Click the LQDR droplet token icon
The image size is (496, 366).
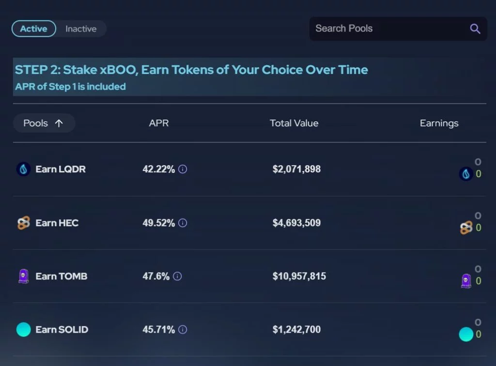pos(23,169)
